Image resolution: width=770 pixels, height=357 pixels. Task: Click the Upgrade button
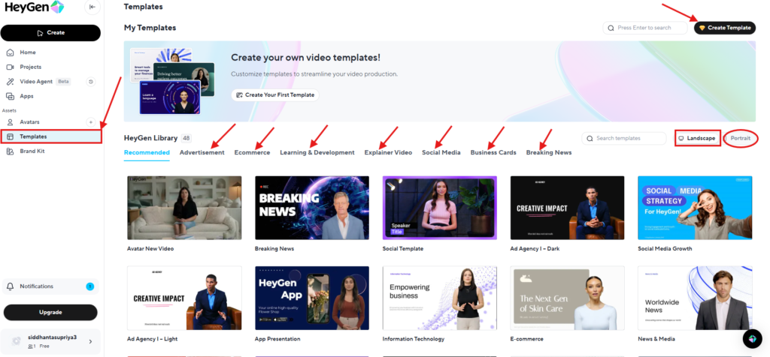point(50,313)
